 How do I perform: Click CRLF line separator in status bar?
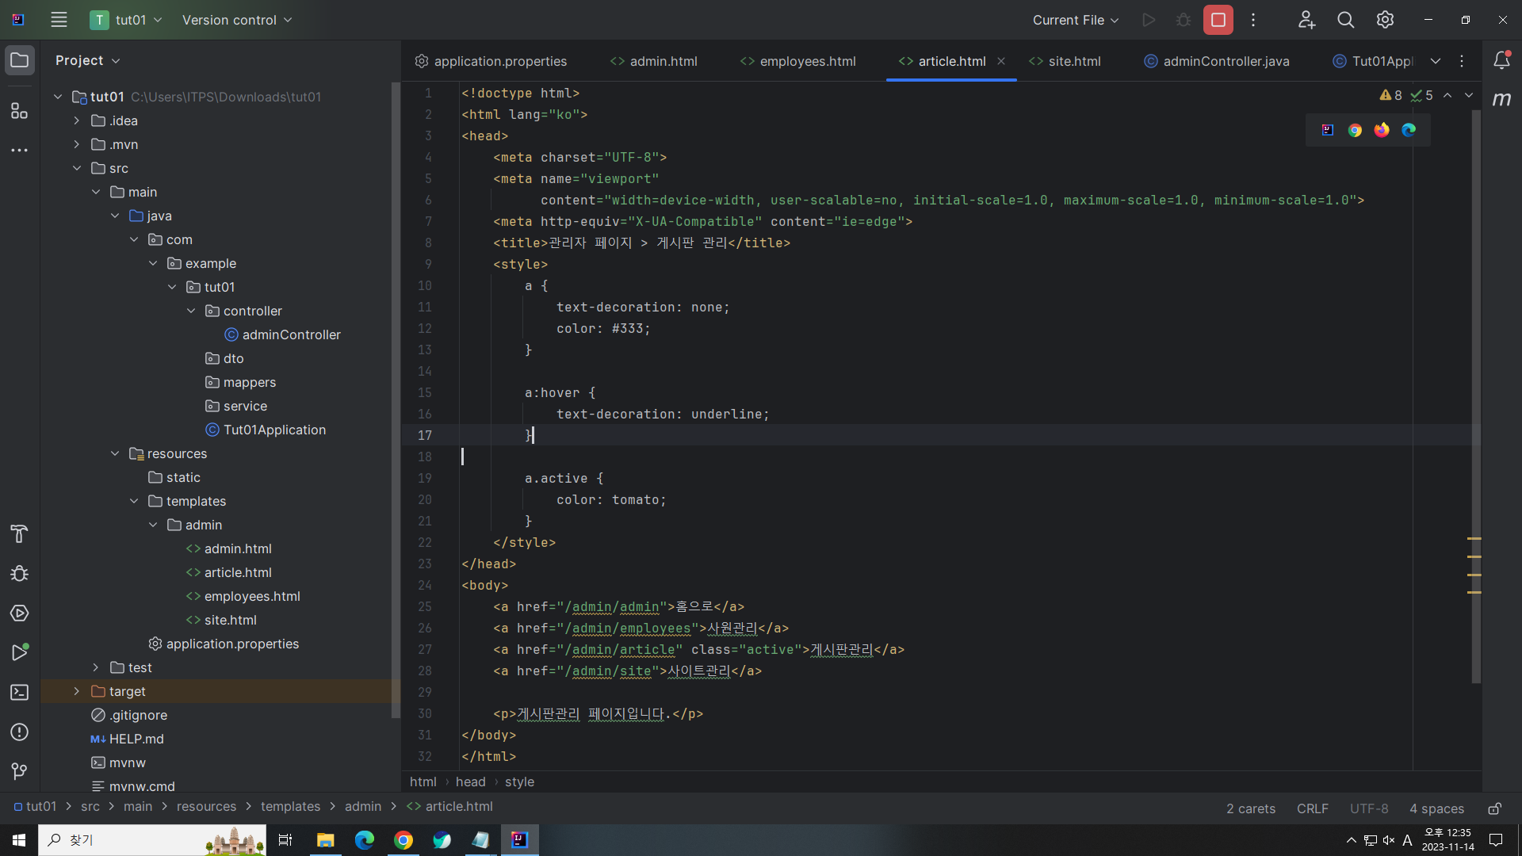[1312, 808]
